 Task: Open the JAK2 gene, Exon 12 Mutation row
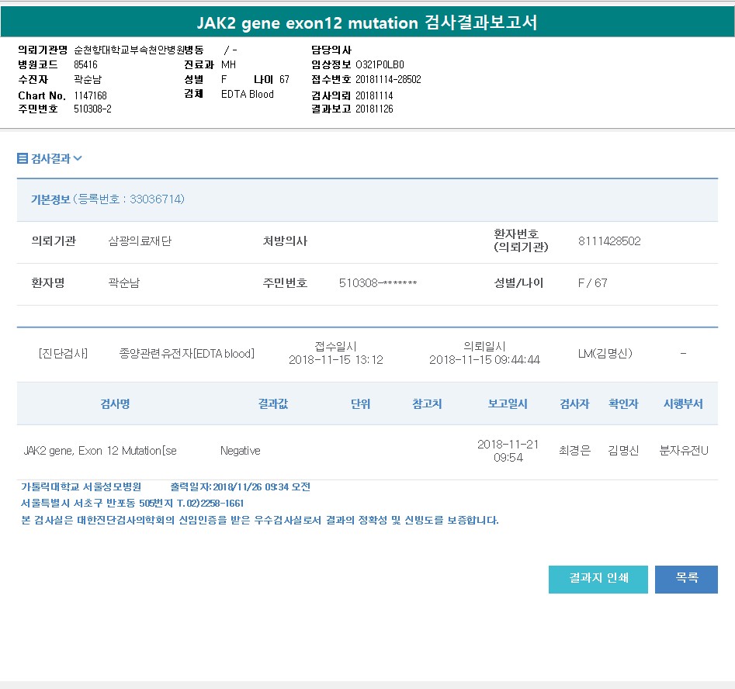pyautogui.click(x=100, y=451)
